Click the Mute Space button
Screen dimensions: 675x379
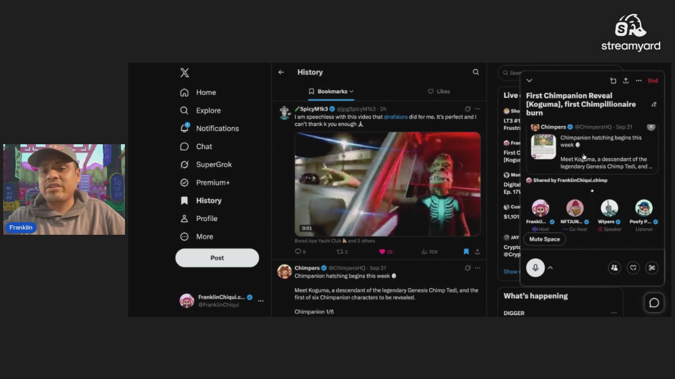pyautogui.click(x=545, y=239)
